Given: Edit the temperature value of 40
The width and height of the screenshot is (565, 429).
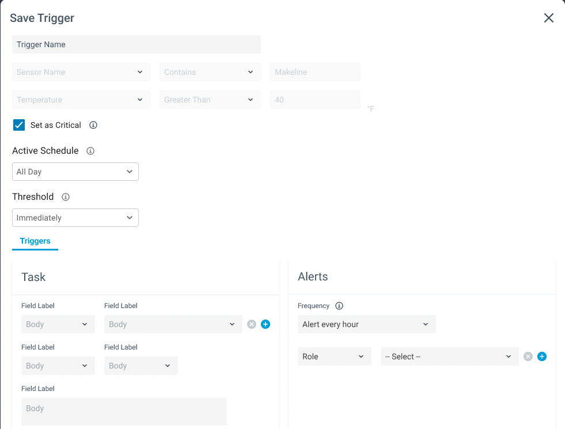Looking at the screenshot, I should (x=315, y=100).
